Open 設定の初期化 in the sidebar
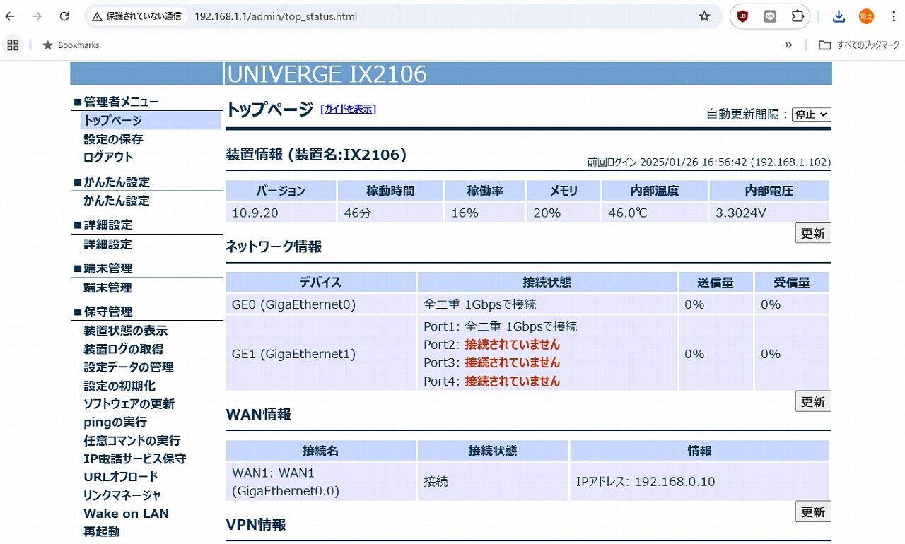This screenshot has height=544, width=905. [119, 386]
